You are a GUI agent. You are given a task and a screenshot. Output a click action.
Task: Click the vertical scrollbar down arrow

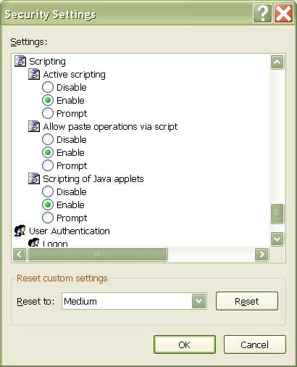277,239
